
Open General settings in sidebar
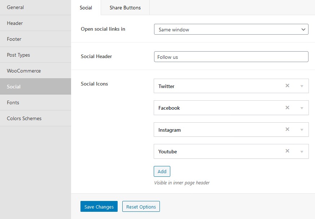tap(35, 8)
